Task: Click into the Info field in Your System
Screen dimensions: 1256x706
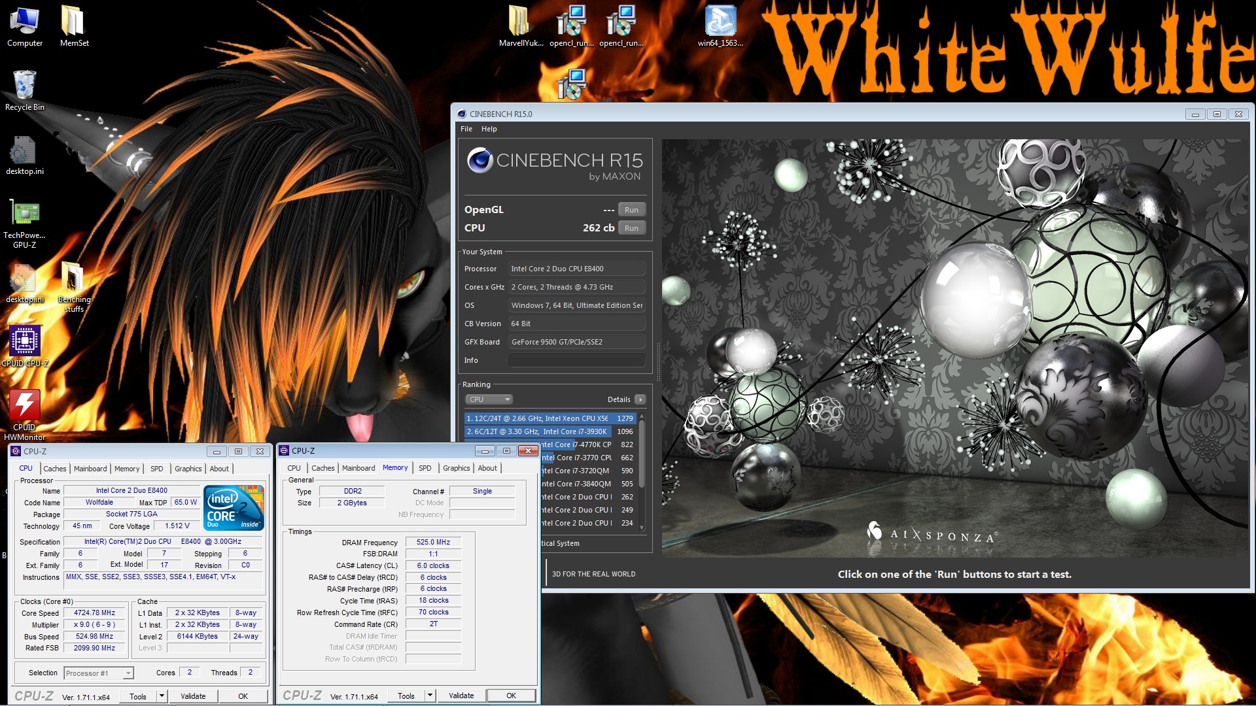Action: pos(577,360)
